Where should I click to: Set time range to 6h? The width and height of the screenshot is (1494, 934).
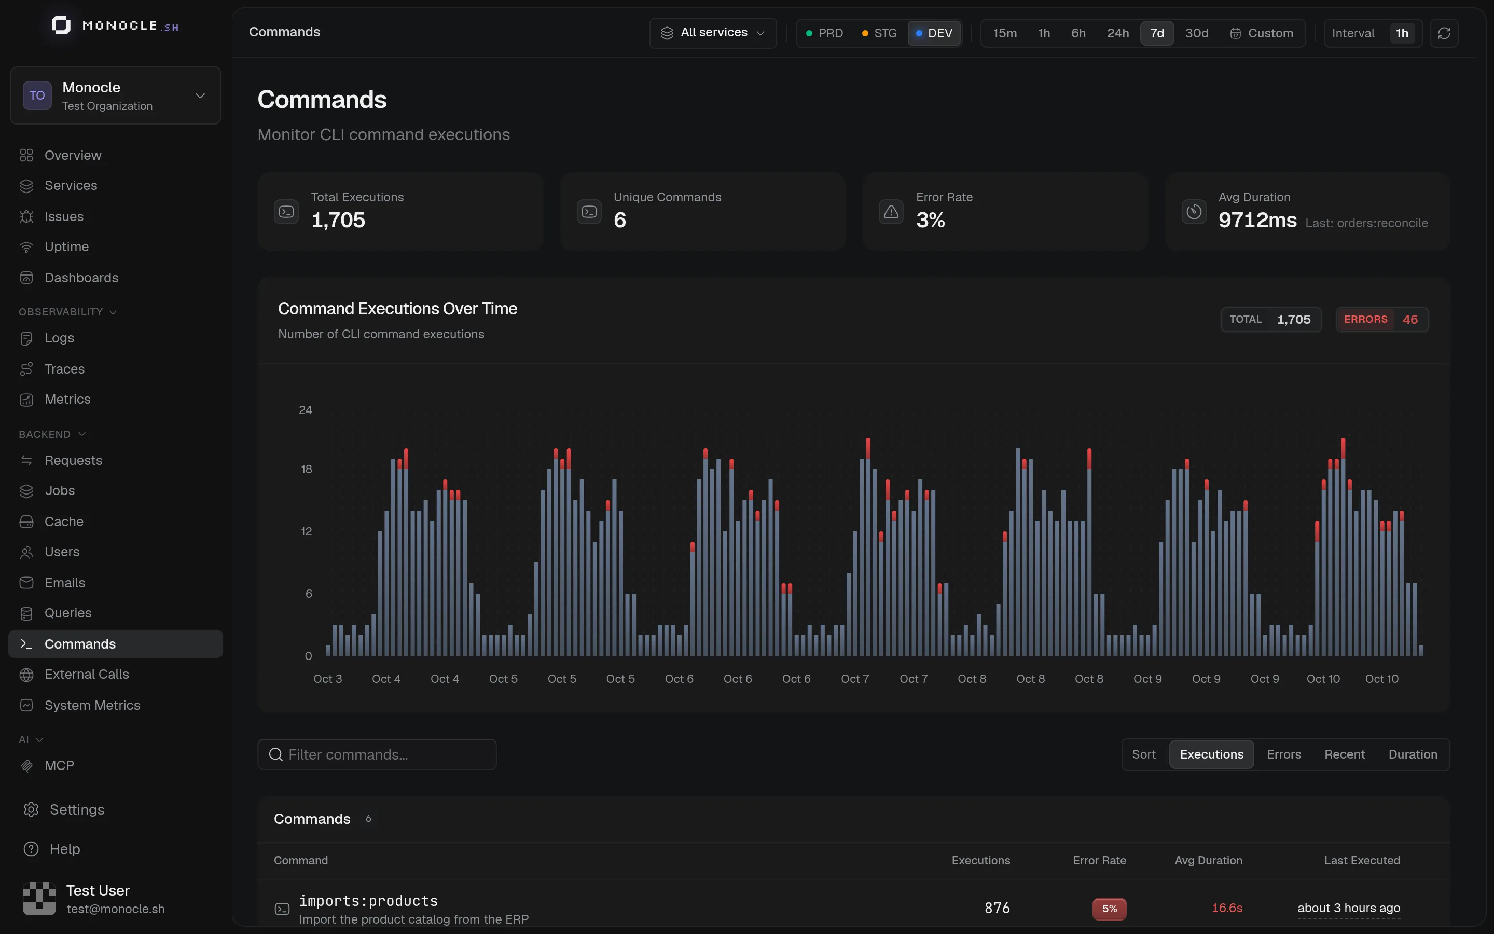(1078, 33)
